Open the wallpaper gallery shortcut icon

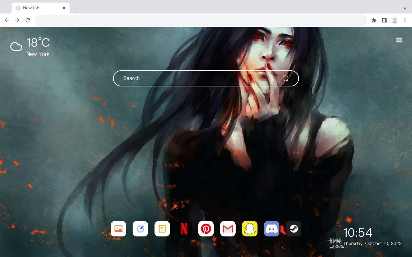click(x=118, y=229)
